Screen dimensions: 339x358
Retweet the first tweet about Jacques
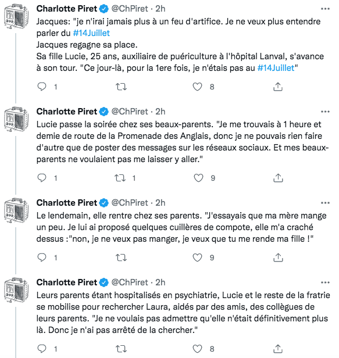(x=121, y=87)
